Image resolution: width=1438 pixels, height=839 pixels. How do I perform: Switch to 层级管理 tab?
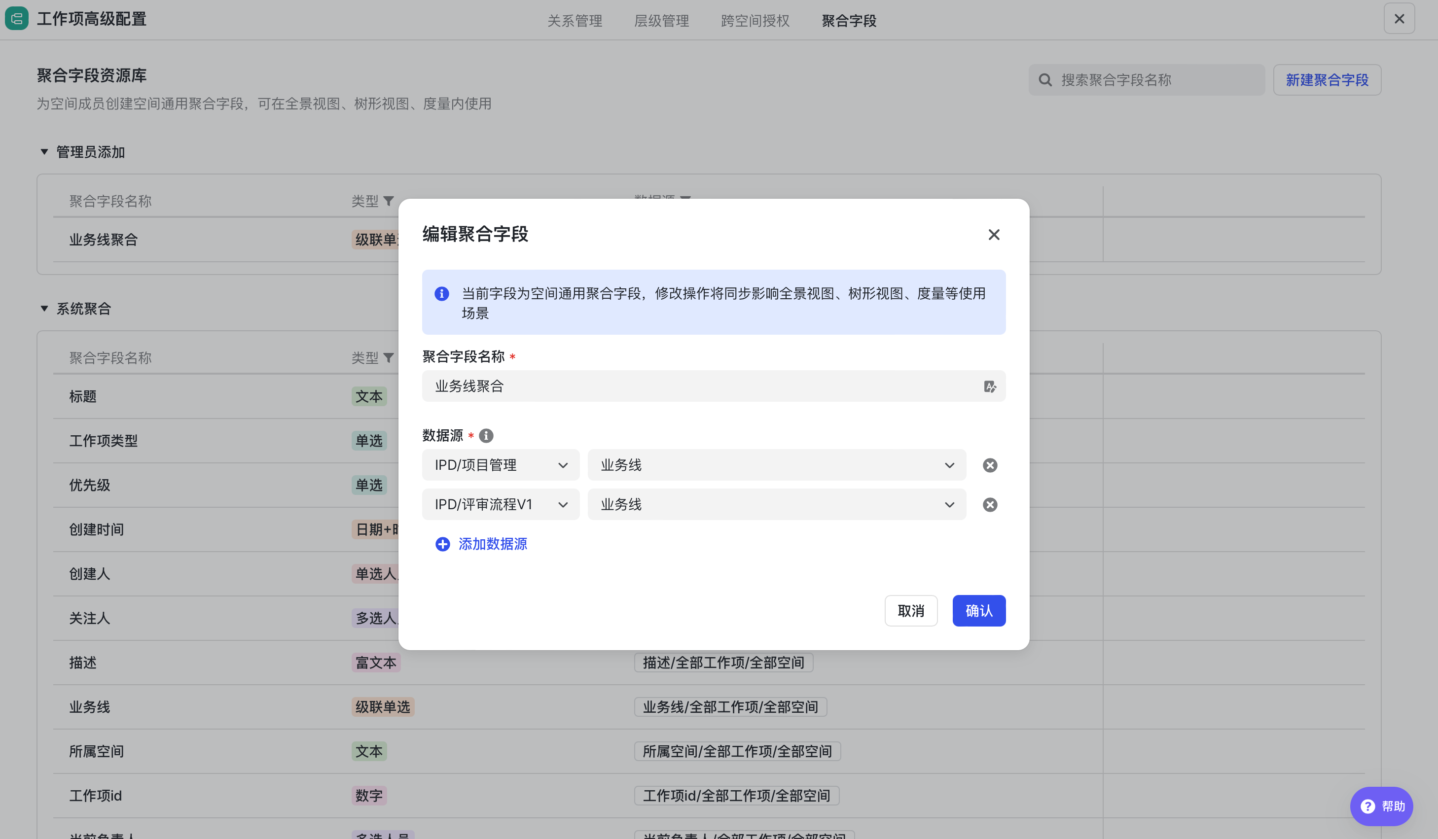661,21
